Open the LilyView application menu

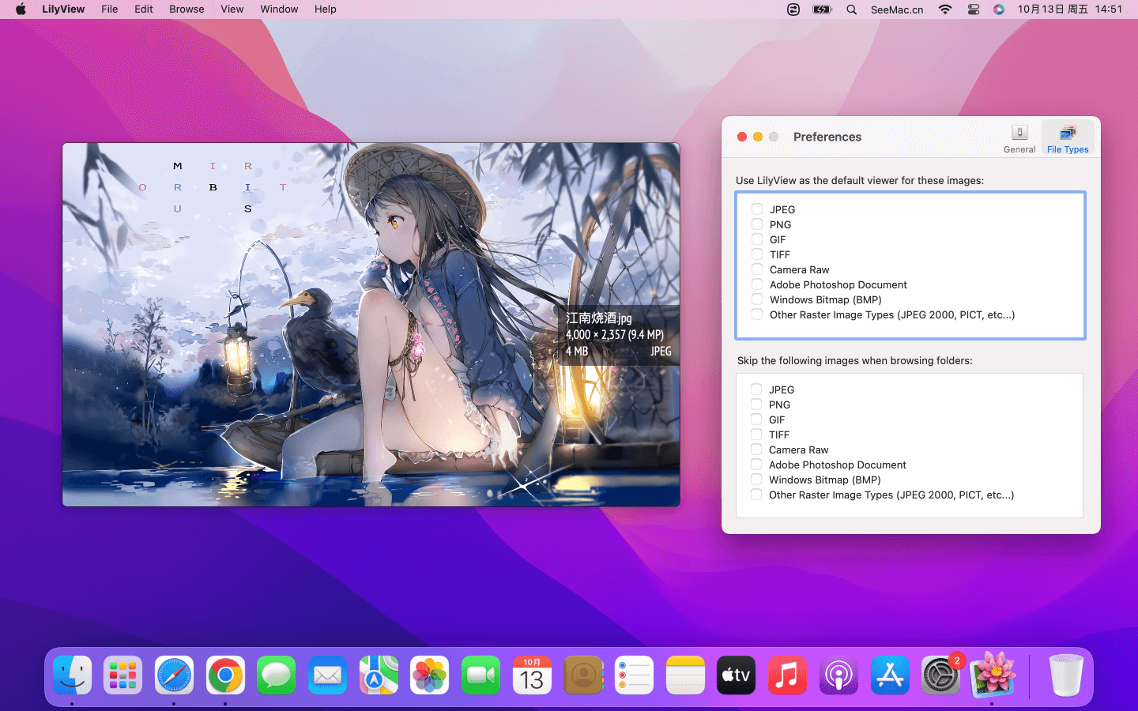(63, 9)
